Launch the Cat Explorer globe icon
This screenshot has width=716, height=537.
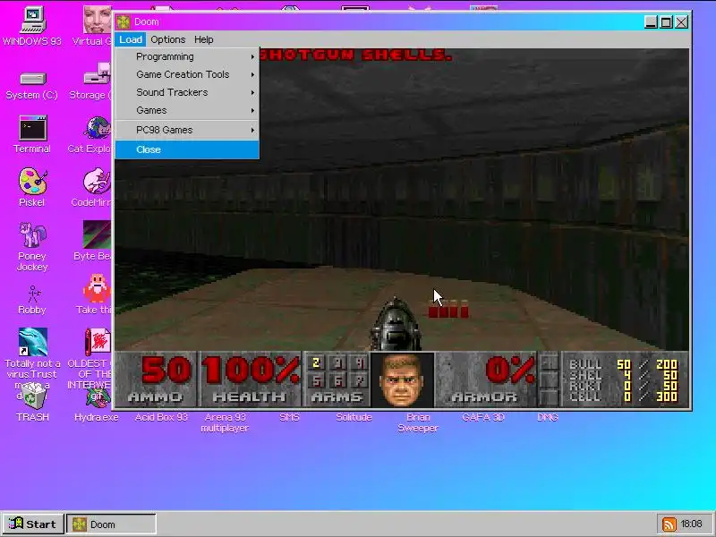(97, 135)
